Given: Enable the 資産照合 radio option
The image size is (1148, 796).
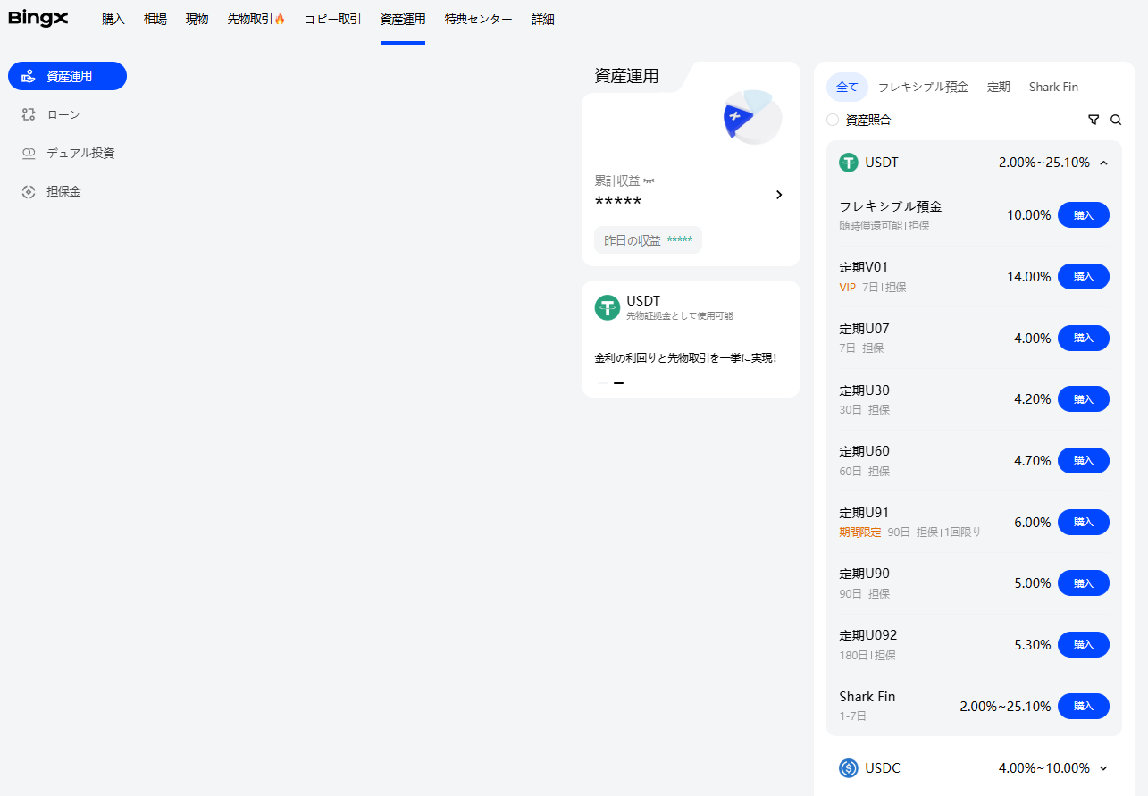Looking at the screenshot, I should [833, 120].
